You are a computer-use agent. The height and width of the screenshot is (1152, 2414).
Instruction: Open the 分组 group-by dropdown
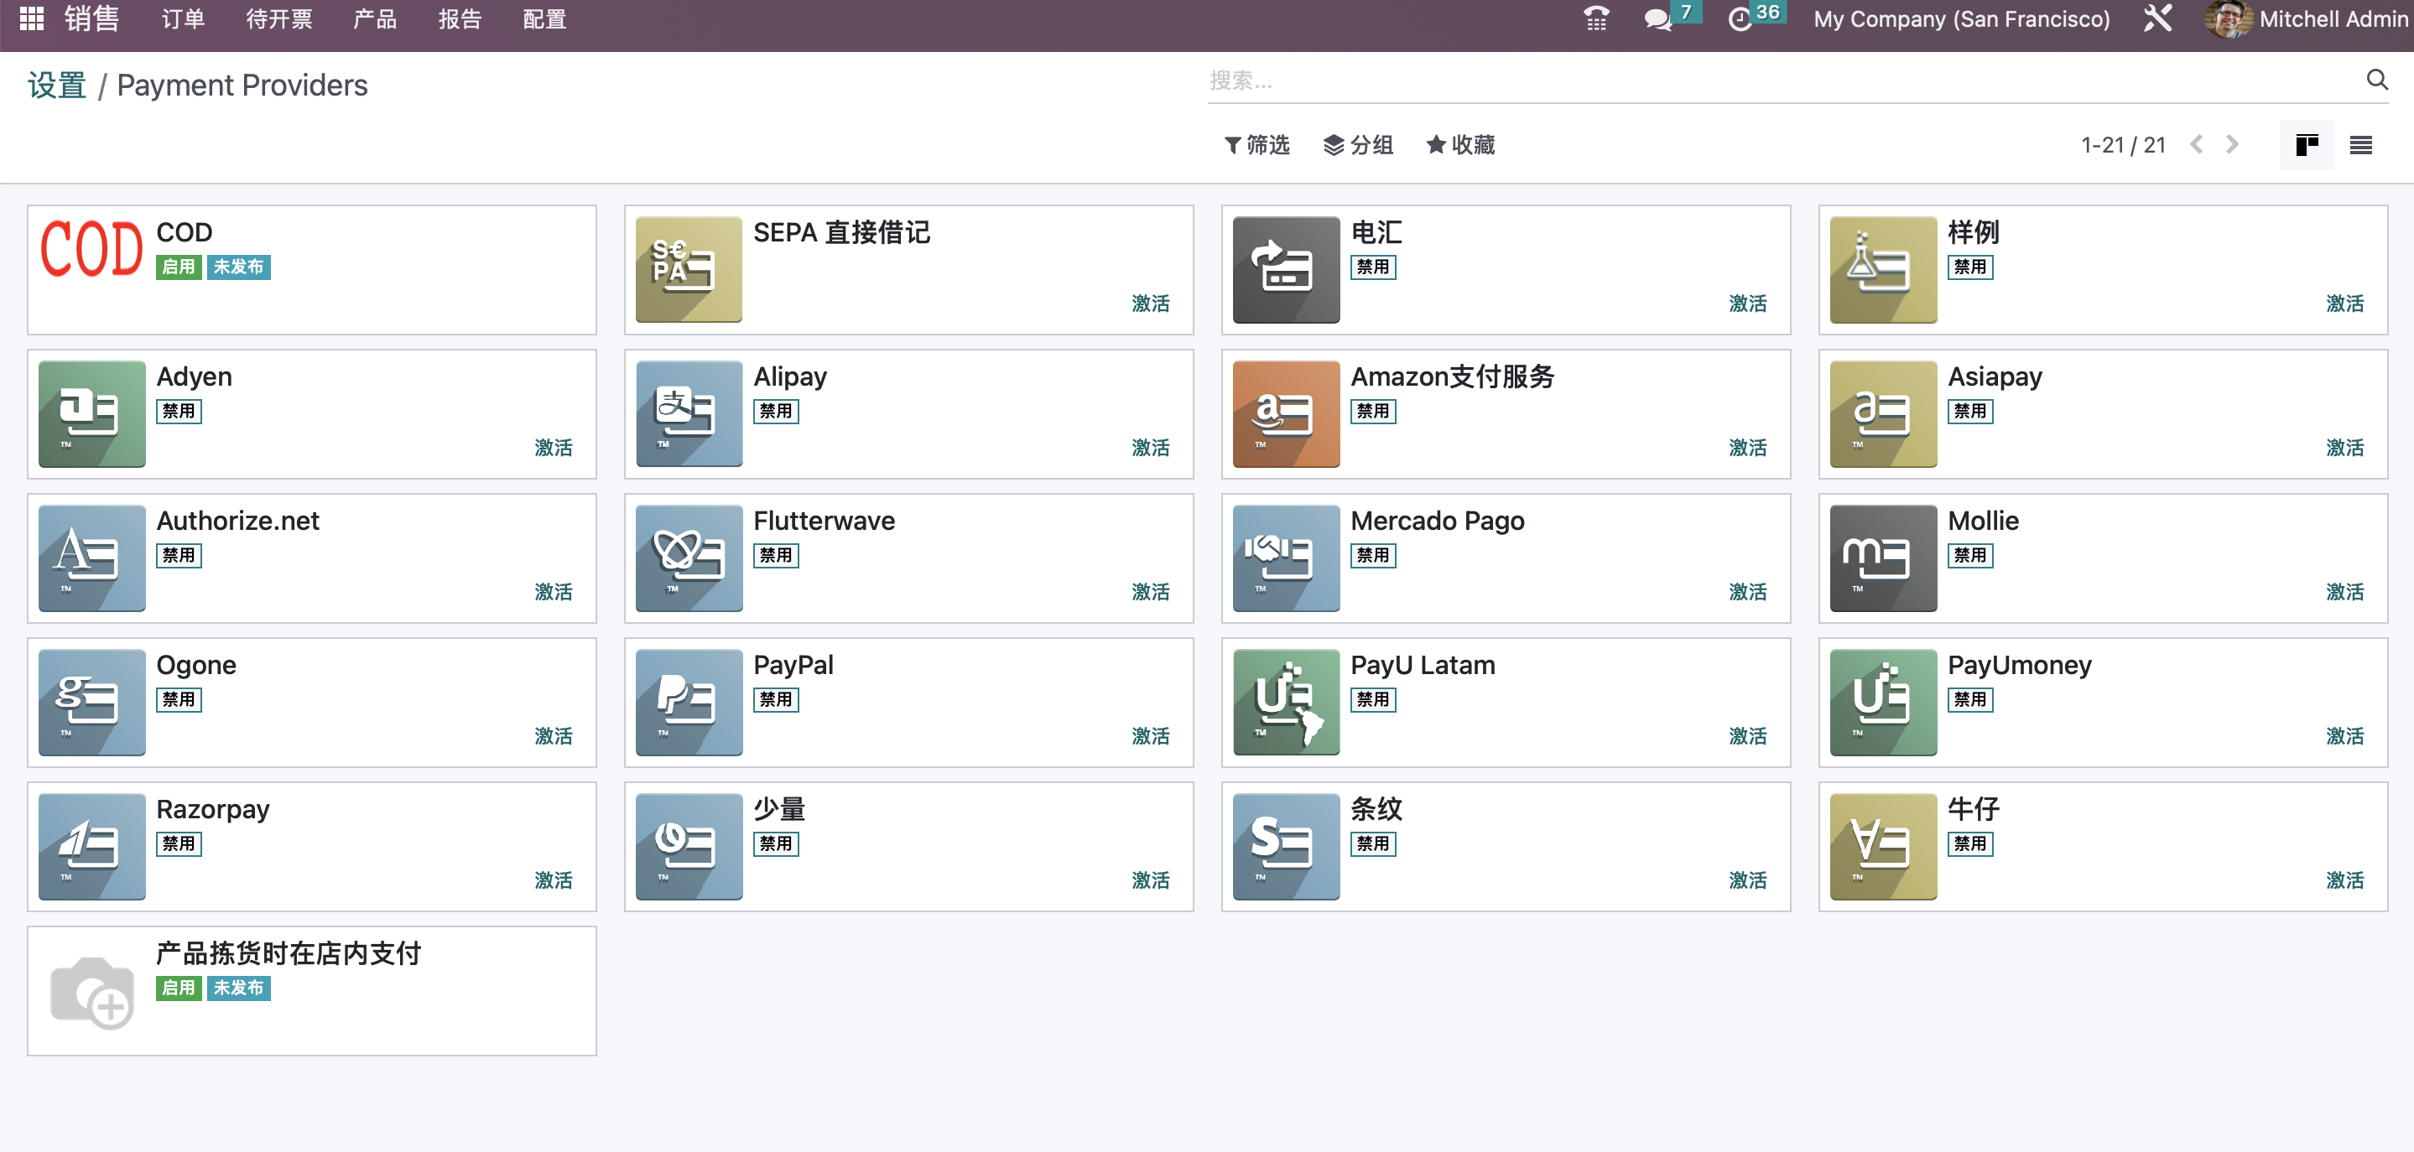[1358, 145]
